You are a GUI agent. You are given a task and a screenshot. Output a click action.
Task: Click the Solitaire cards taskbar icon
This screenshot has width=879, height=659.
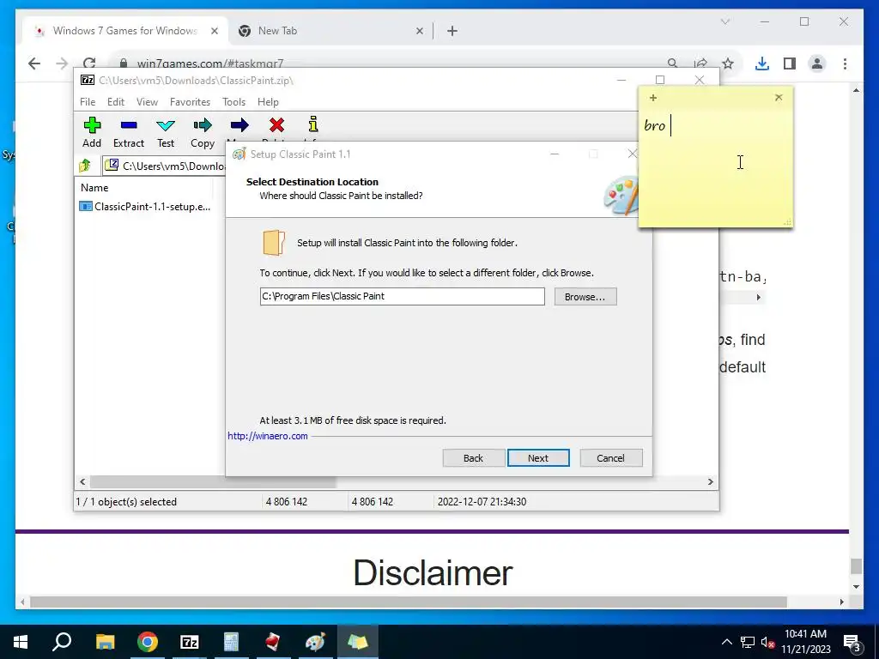pos(273,642)
